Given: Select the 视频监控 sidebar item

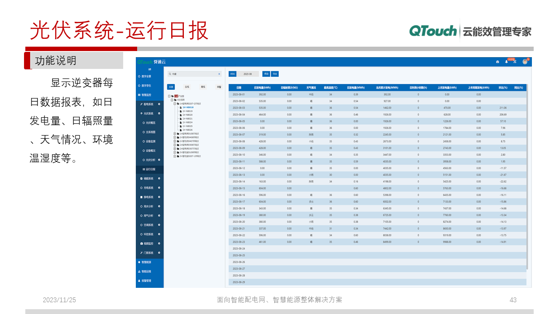Looking at the screenshot, I should click(148, 243).
